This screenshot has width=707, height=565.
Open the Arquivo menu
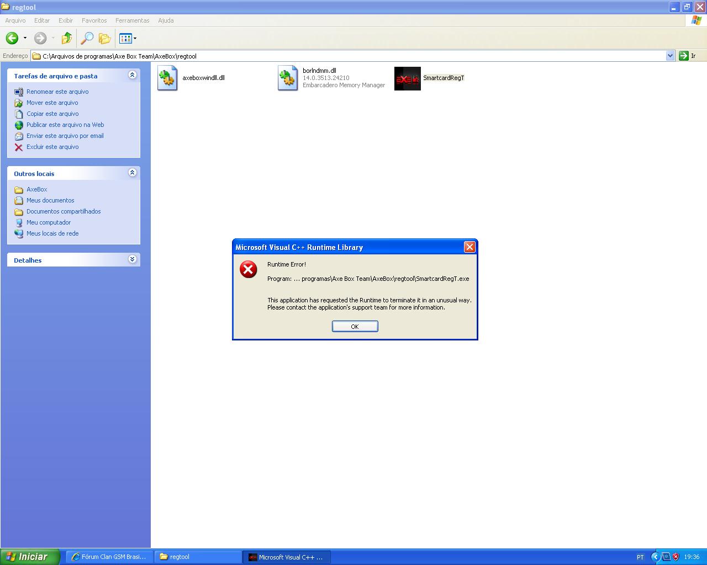15,20
